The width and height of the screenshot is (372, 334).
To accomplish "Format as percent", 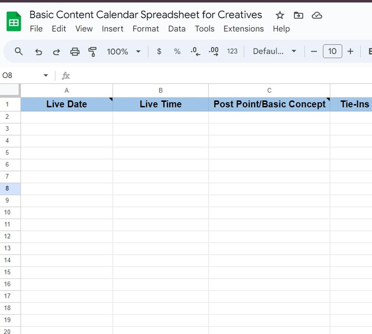I will 177,52.
